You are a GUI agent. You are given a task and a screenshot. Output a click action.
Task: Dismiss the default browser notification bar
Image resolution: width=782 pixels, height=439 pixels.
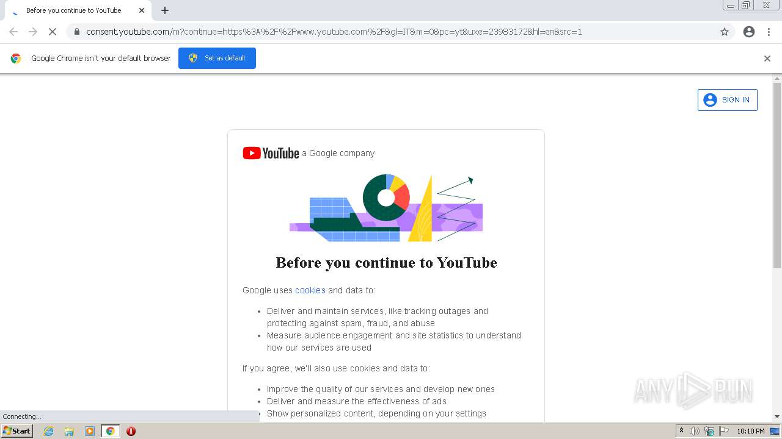[x=767, y=59]
